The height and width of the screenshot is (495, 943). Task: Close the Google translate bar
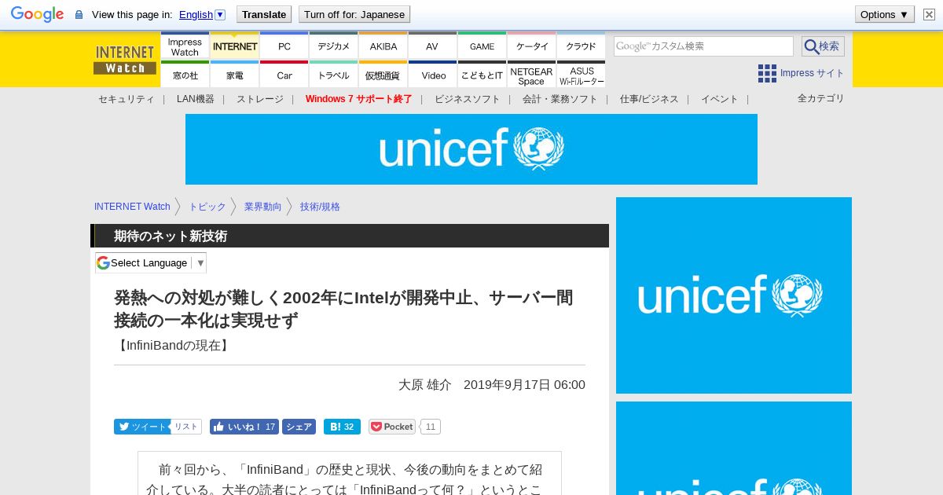point(929,14)
